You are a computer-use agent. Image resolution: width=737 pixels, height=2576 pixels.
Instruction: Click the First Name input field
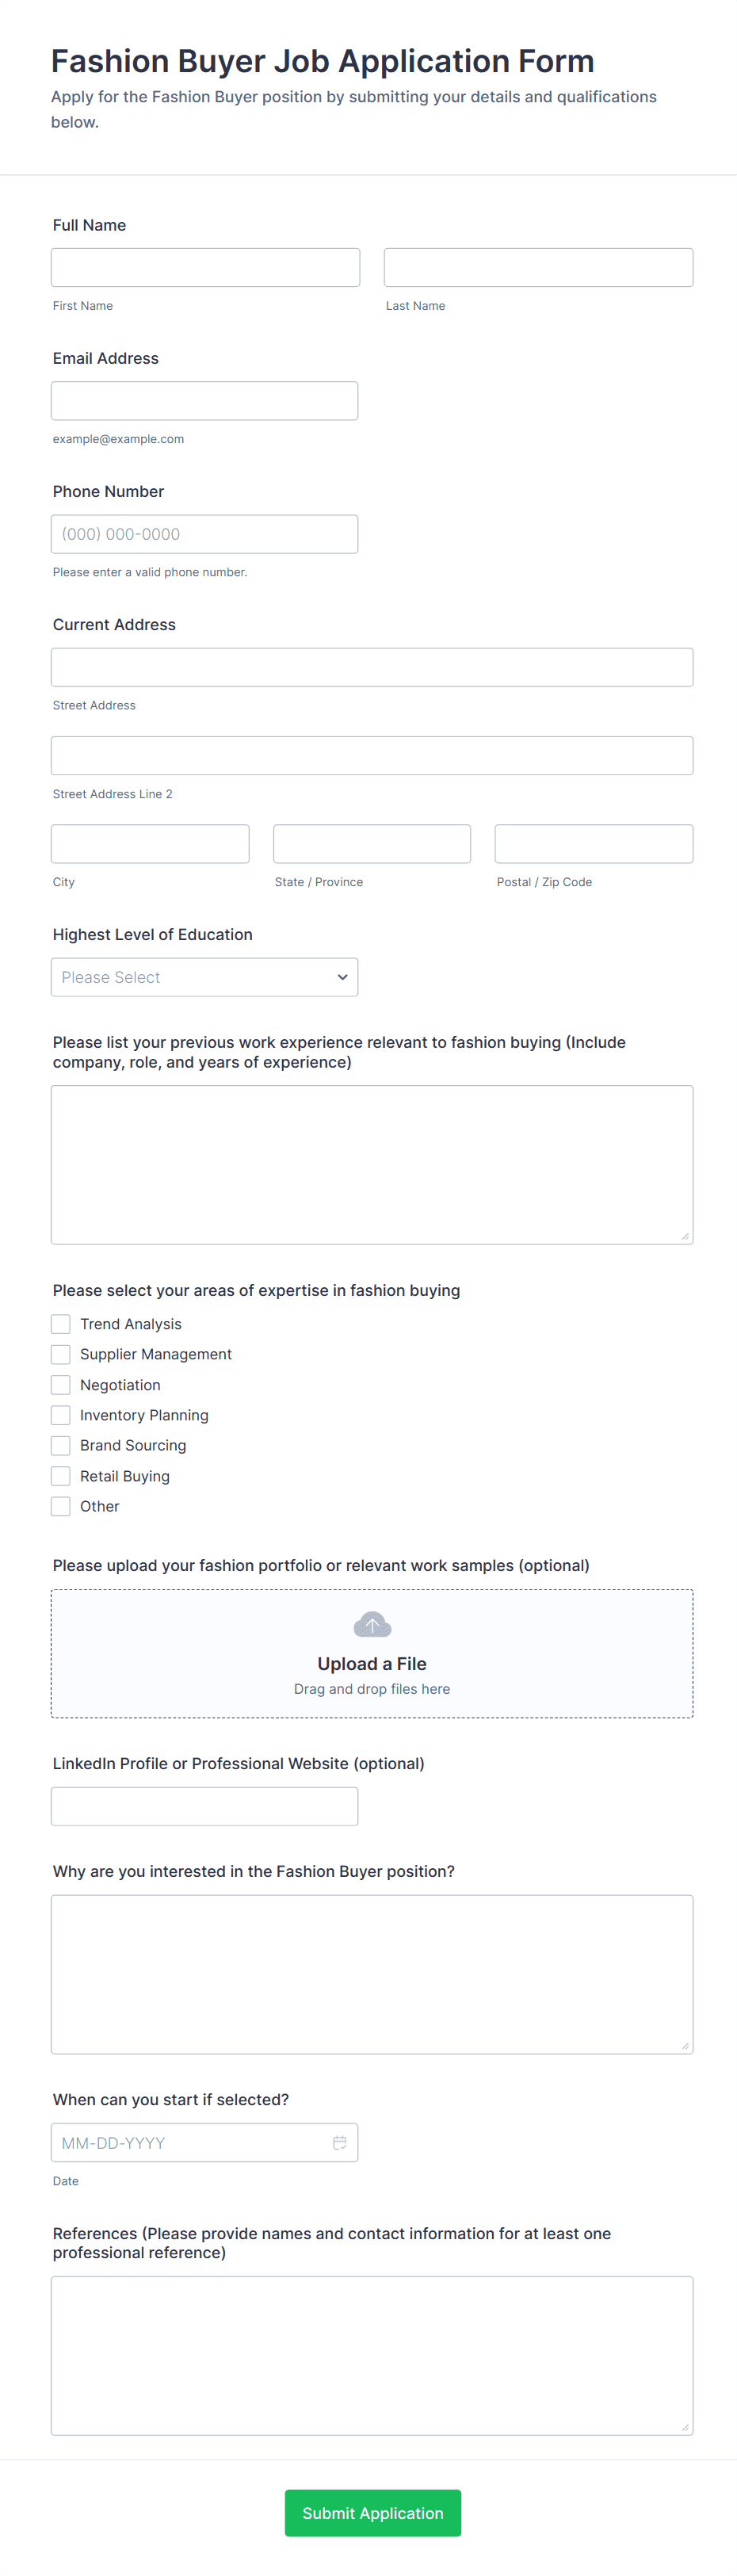(204, 267)
